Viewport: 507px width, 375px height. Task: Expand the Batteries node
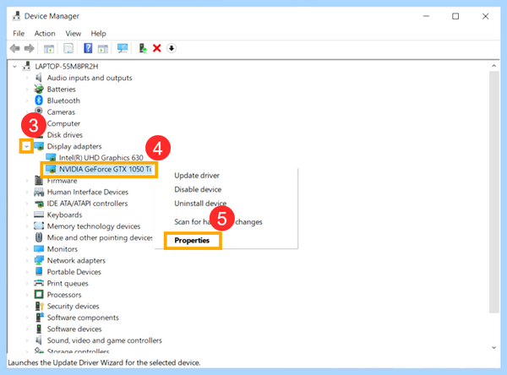coord(27,90)
